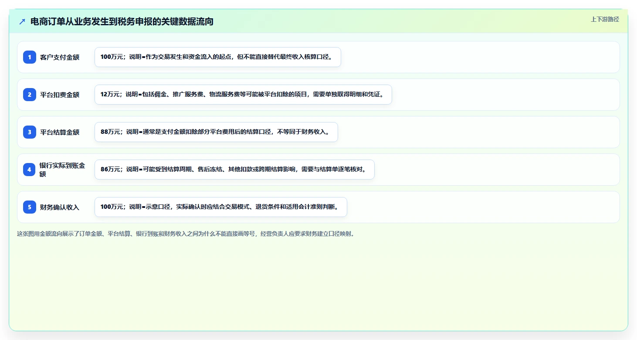637x340 pixels.
Task: Click step badge 1 for 客户支付金额
Action: [30, 57]
